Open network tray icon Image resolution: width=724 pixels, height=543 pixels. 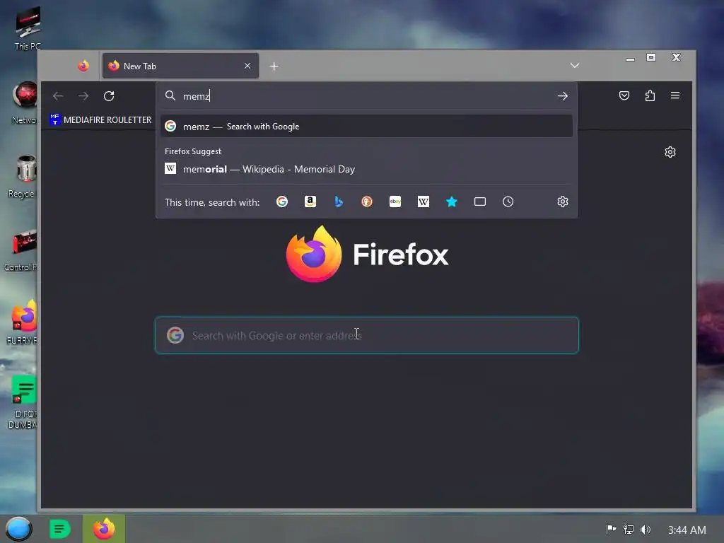pos(629,530)
